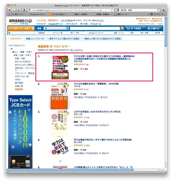Click the amazon.co.jp logo

pos(20,21)
